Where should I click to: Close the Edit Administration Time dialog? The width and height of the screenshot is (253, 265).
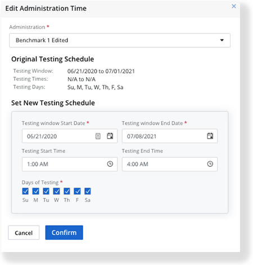tap(234, 6)
